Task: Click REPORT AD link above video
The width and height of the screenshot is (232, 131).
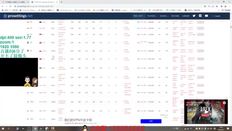Action: 164,115
